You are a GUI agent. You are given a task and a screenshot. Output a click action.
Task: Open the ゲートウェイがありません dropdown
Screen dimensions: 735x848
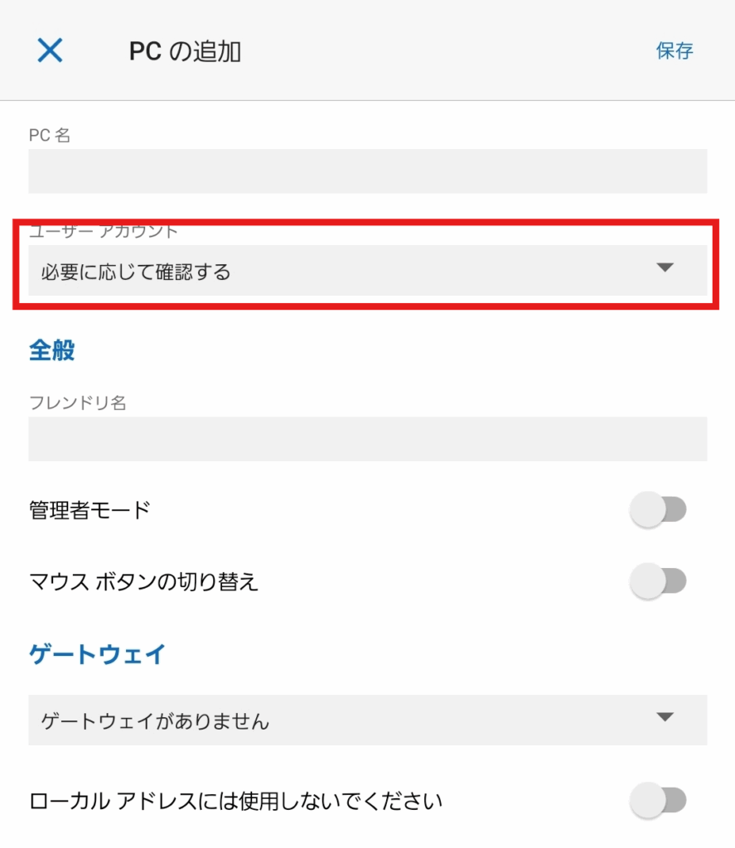(368, 720)
